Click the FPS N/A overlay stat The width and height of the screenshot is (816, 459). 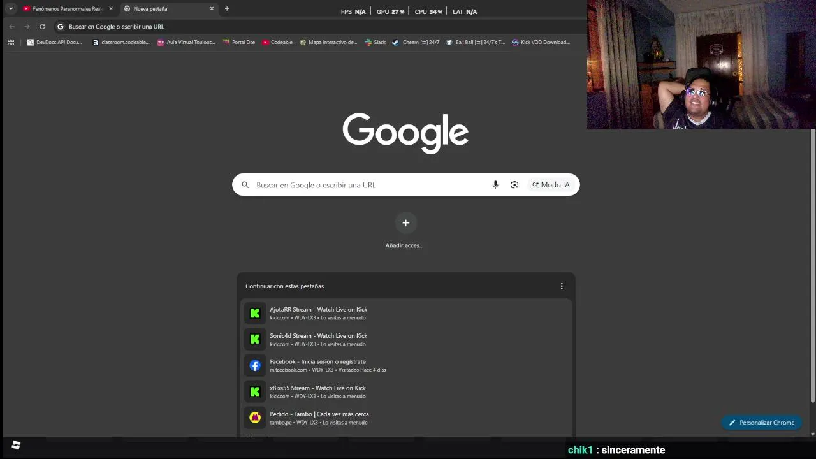353,11
